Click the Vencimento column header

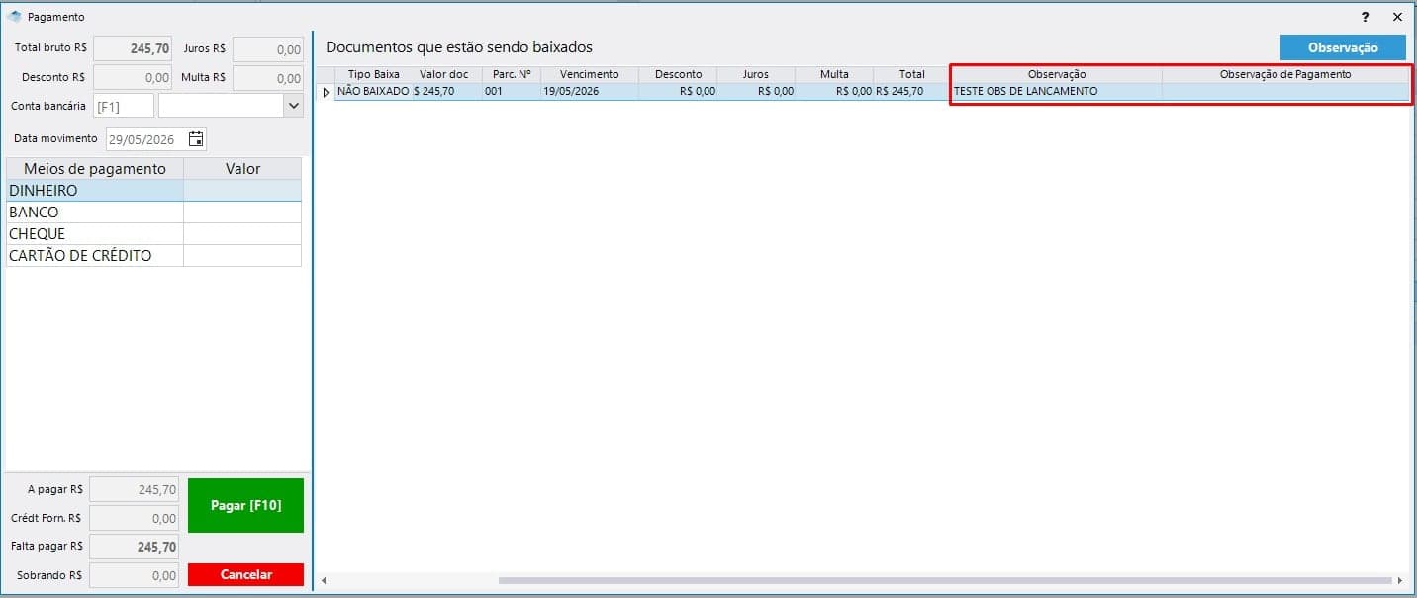[590, 74]
